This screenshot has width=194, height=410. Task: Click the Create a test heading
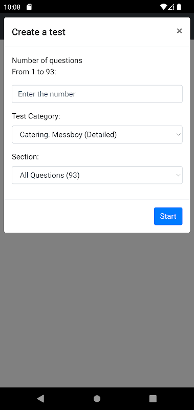point(38,32)
